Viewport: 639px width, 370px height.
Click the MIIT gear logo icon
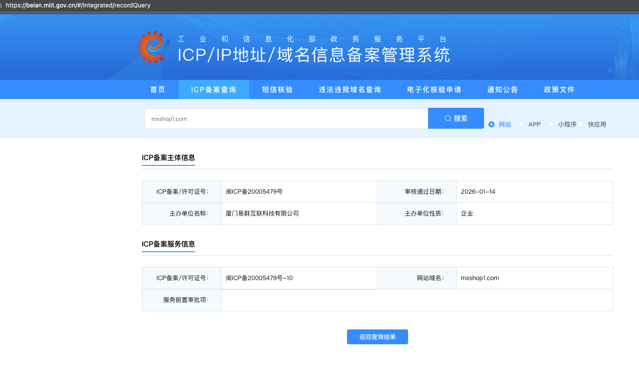(x=153, y=47)
